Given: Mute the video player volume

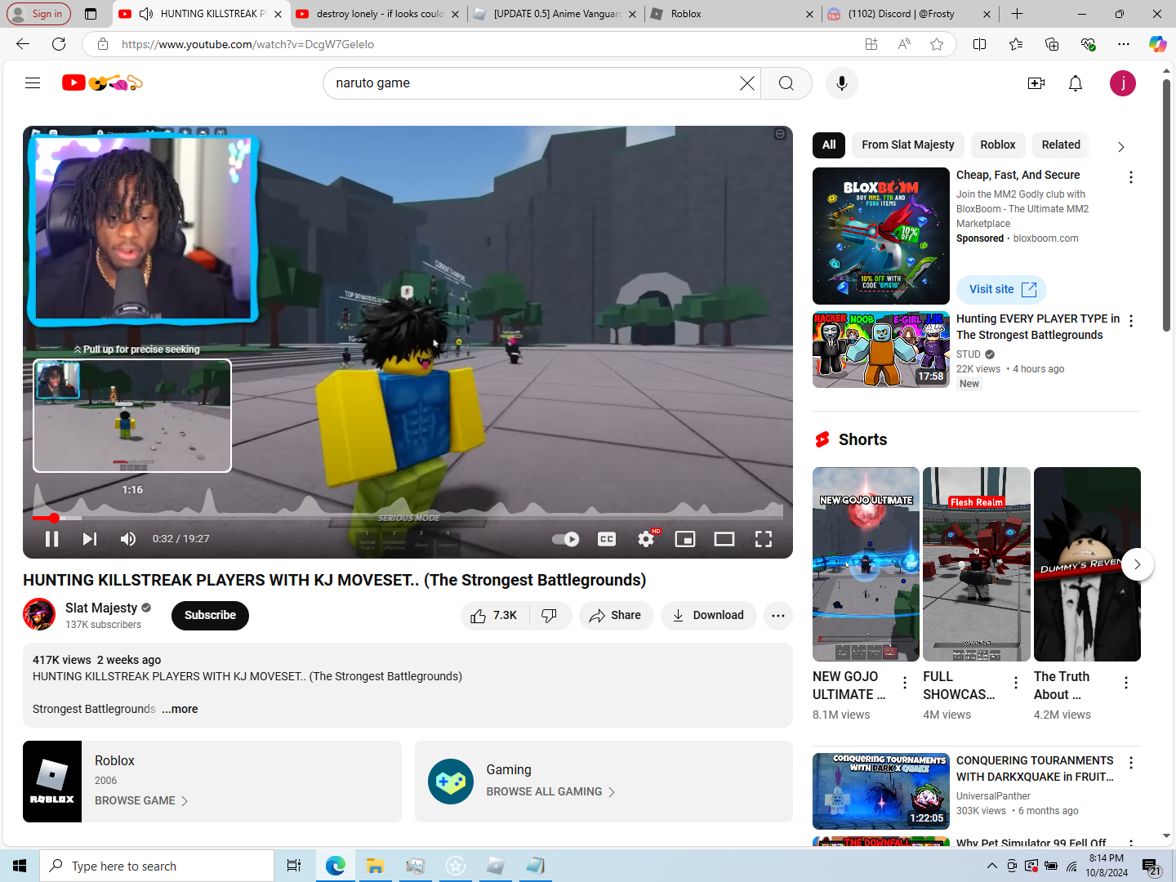Looking at the screenshot, I should (128, 539).
